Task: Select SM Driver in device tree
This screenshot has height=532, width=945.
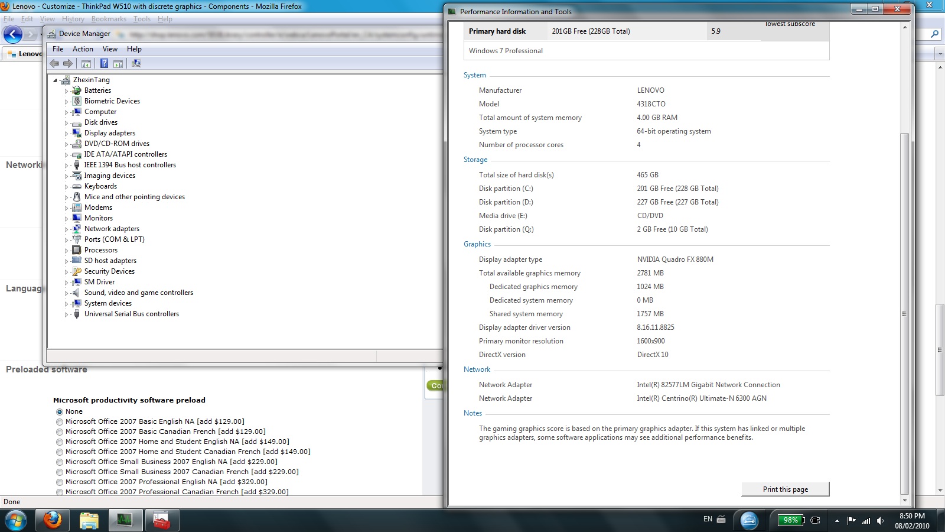Action: click(99, 282)
